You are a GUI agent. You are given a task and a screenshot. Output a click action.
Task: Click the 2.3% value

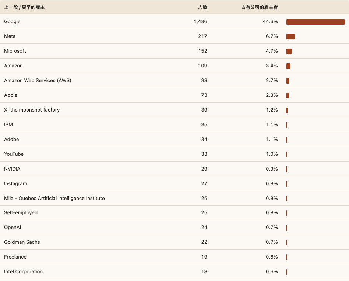pos(272,95)
